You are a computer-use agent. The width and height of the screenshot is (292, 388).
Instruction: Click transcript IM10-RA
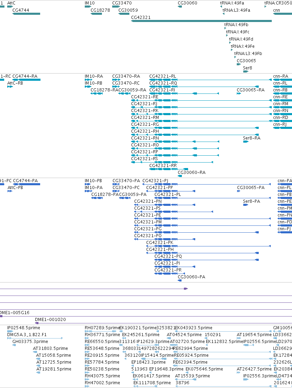(89, 80)
